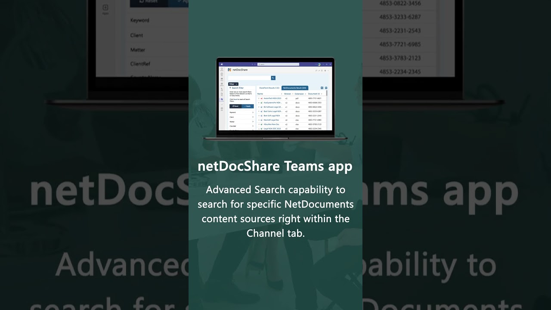The width and height of the screenshot is (551, 310).
Task: Open the Filter dropdown
Action: (x=233, y=84)
